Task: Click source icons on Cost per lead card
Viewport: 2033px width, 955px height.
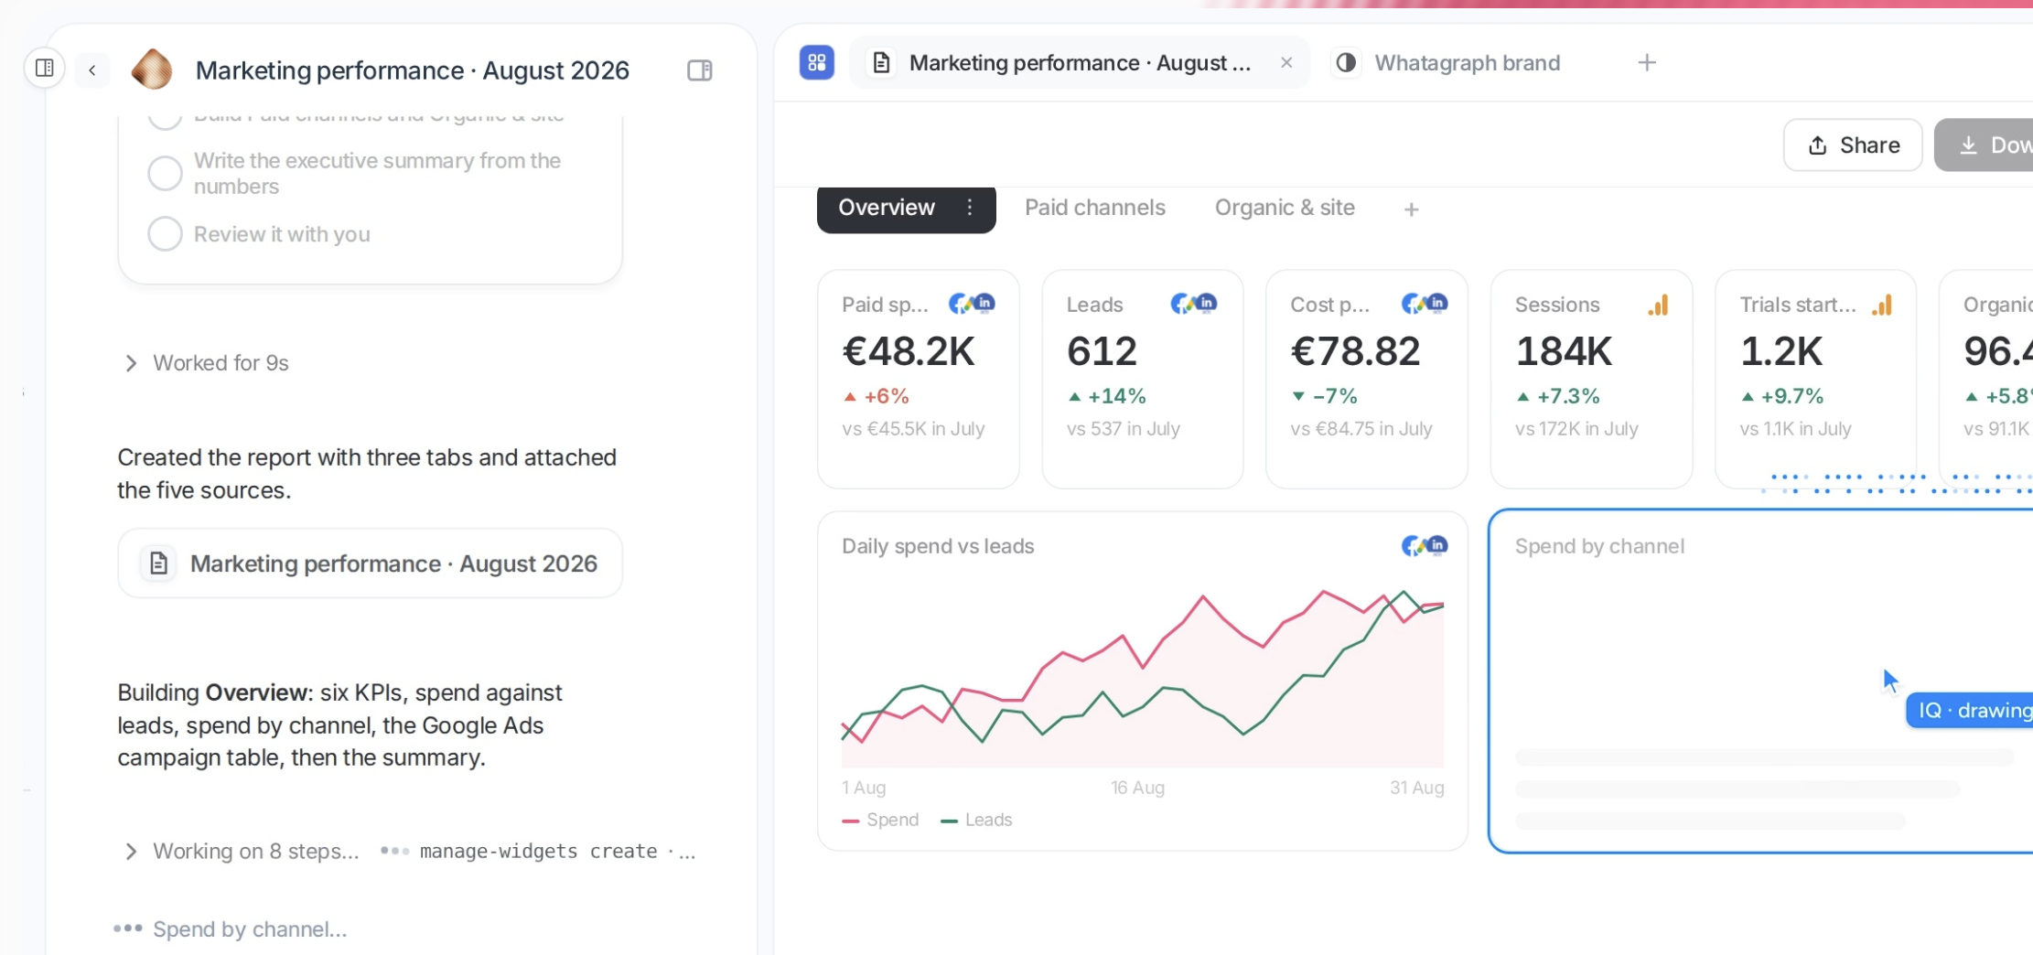Action: coord(1425,304)
